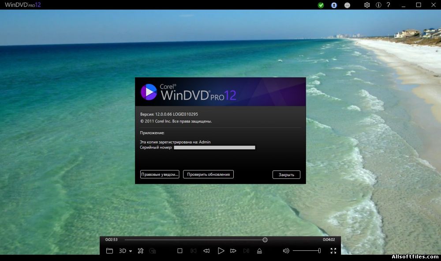Open settings gear in title bar

(x=367, y=5)
